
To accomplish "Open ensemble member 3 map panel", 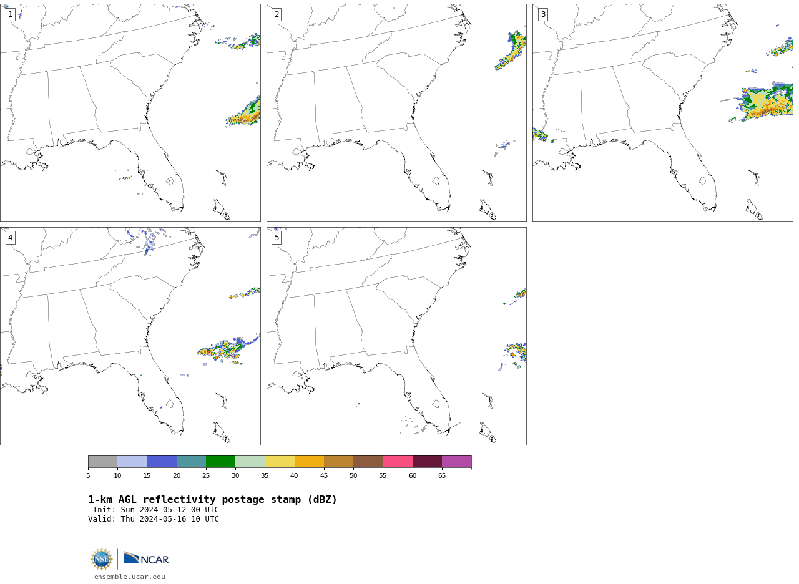I will pyautogui.click(x=663, y=113).
